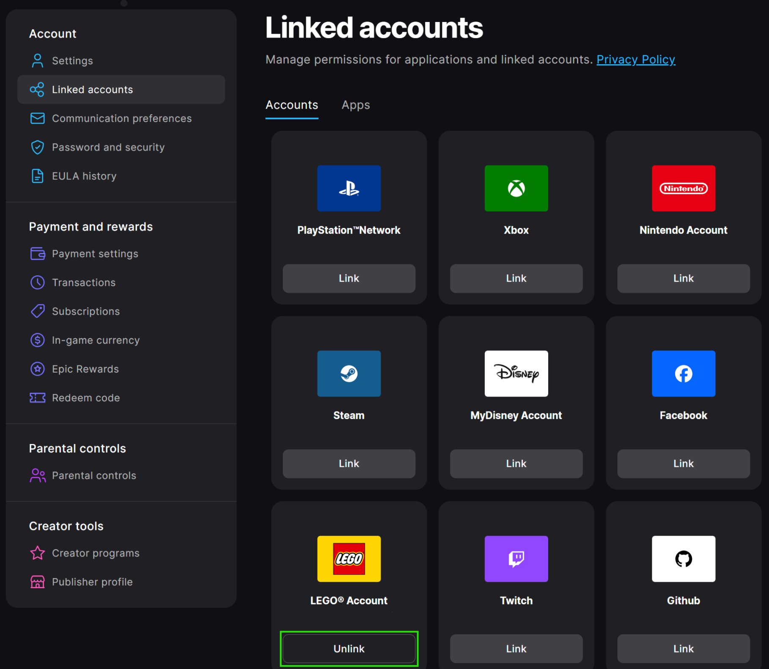This screenshot has width=769, height=669.
Task: Open Password and security settings
Action: tap(108, 147)
